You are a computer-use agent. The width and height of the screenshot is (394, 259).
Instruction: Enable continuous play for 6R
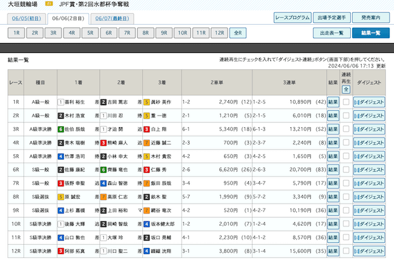[346, 170]
